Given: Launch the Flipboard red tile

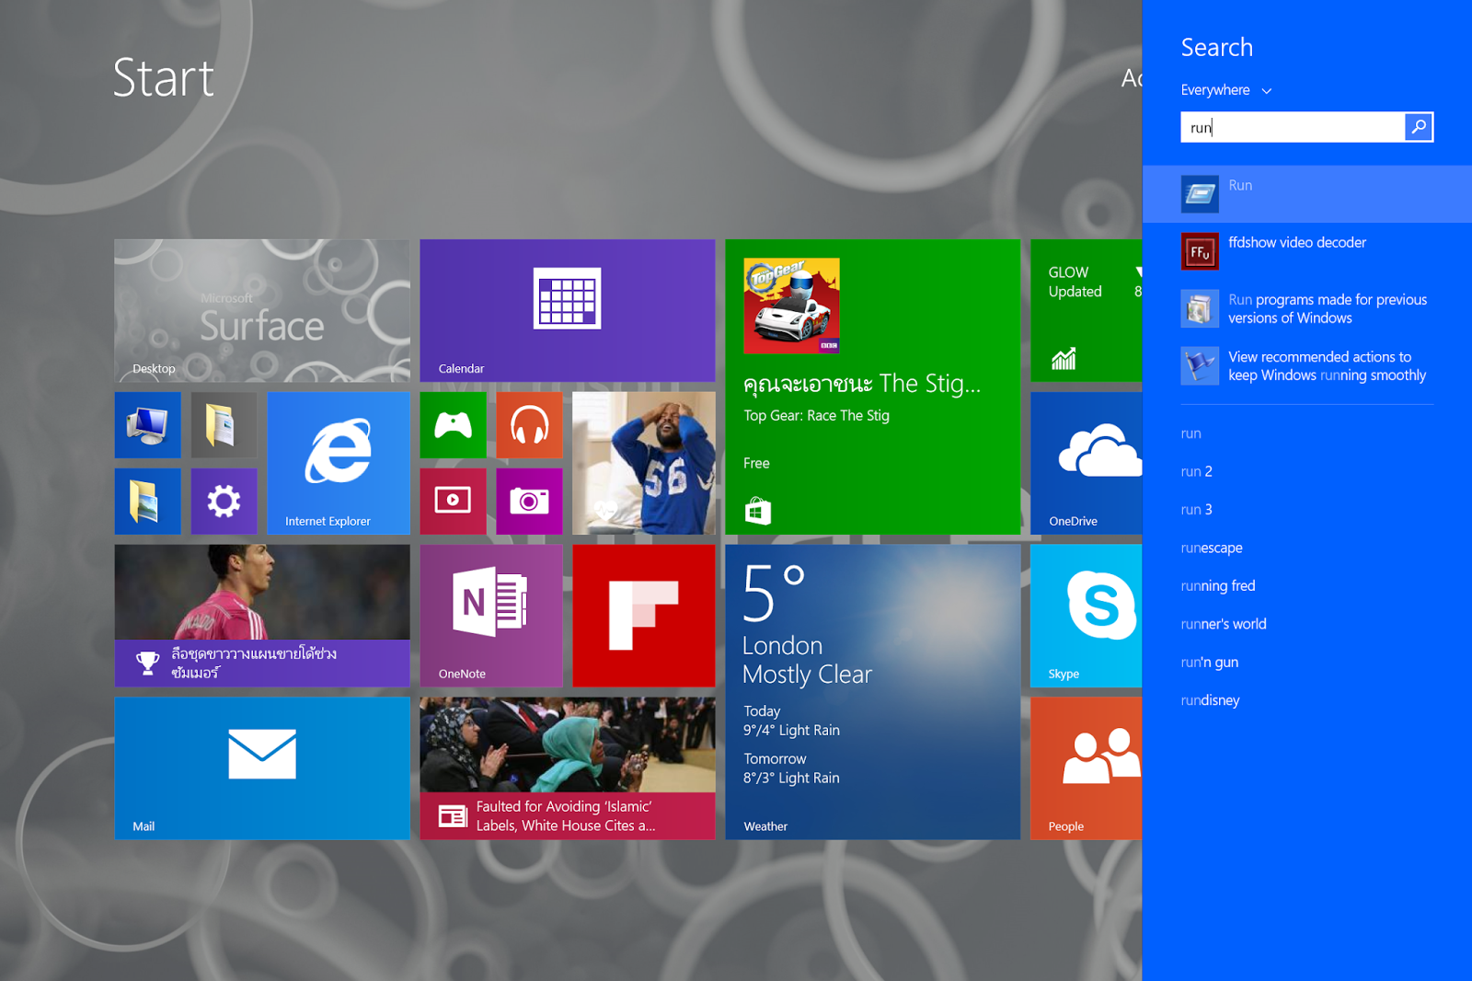Looking at the screenshot, I should 644,616.
